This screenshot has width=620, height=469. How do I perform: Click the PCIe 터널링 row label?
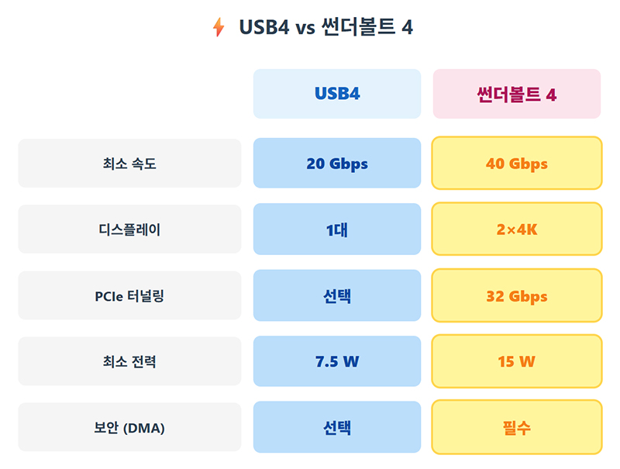(129, 295)
